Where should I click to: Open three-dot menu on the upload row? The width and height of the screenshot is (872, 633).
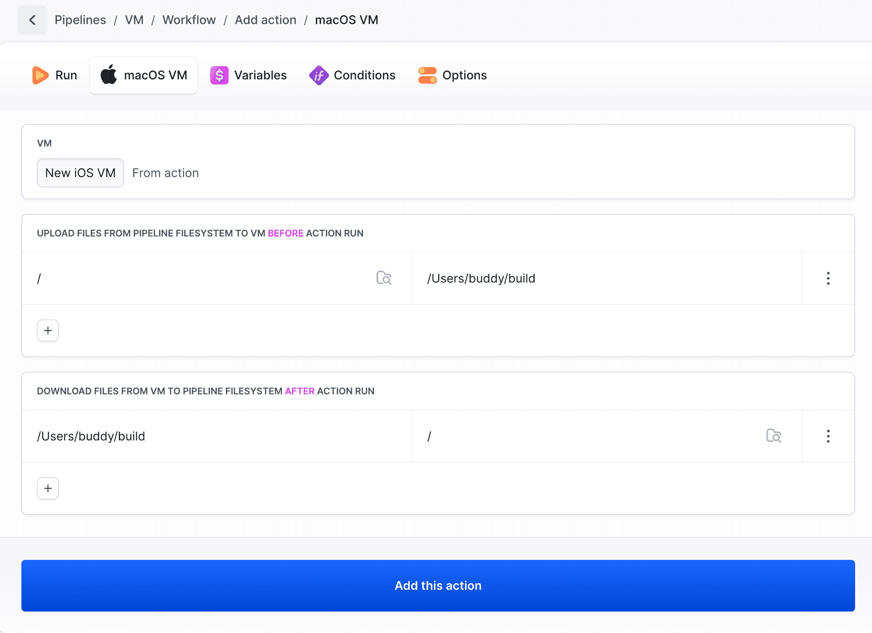click(x=828, y=278)
